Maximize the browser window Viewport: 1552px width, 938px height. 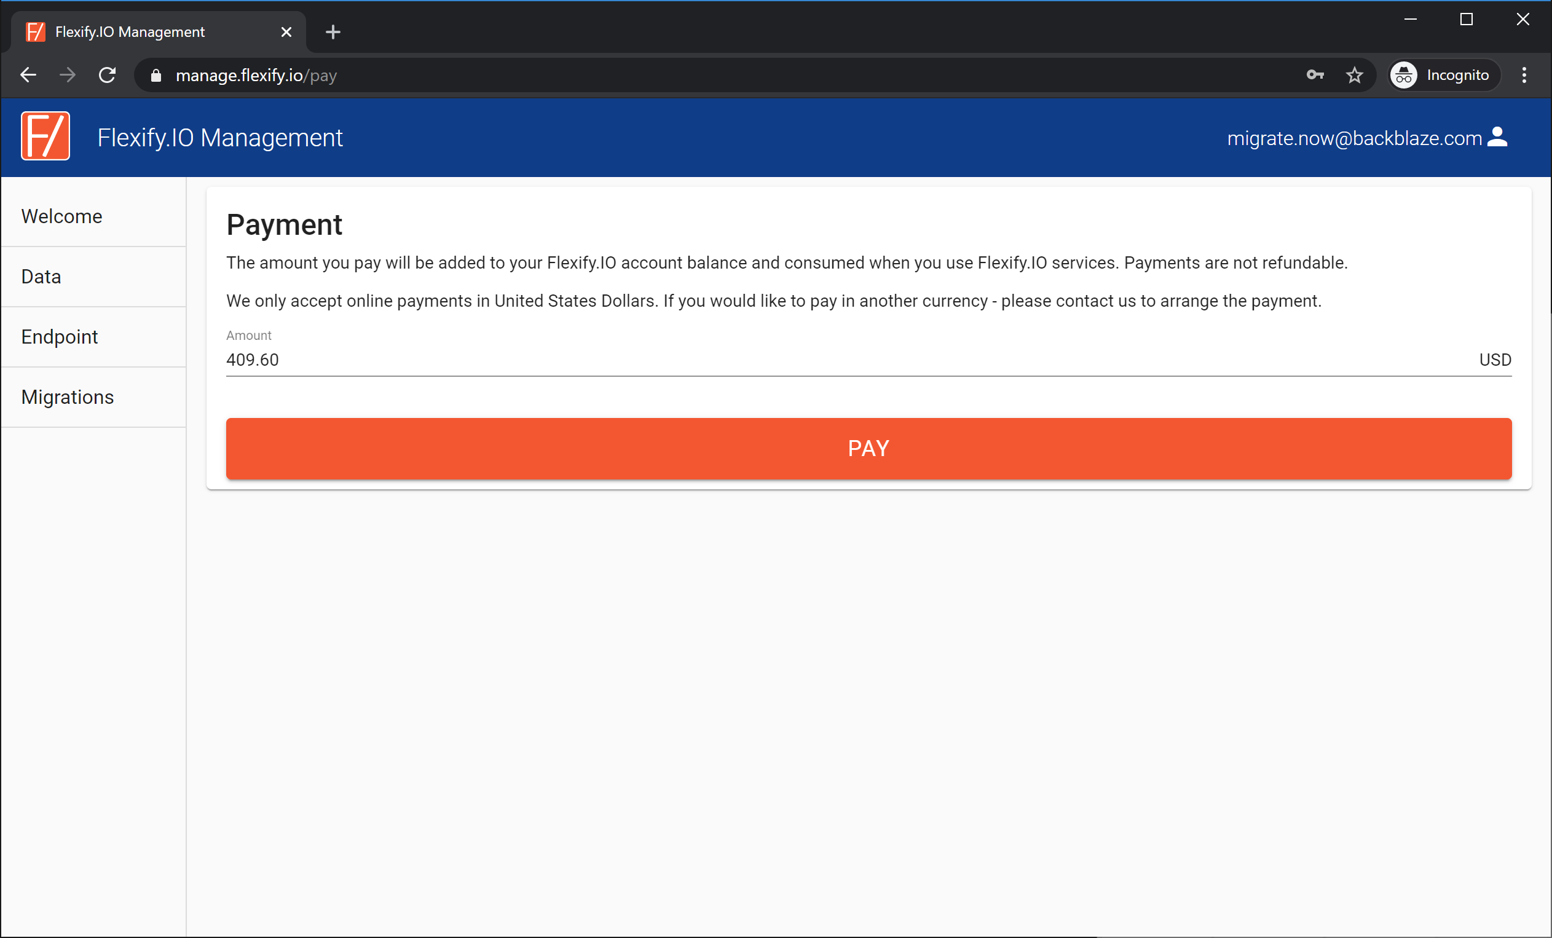pyautogui.click(x=1467, y=20)
